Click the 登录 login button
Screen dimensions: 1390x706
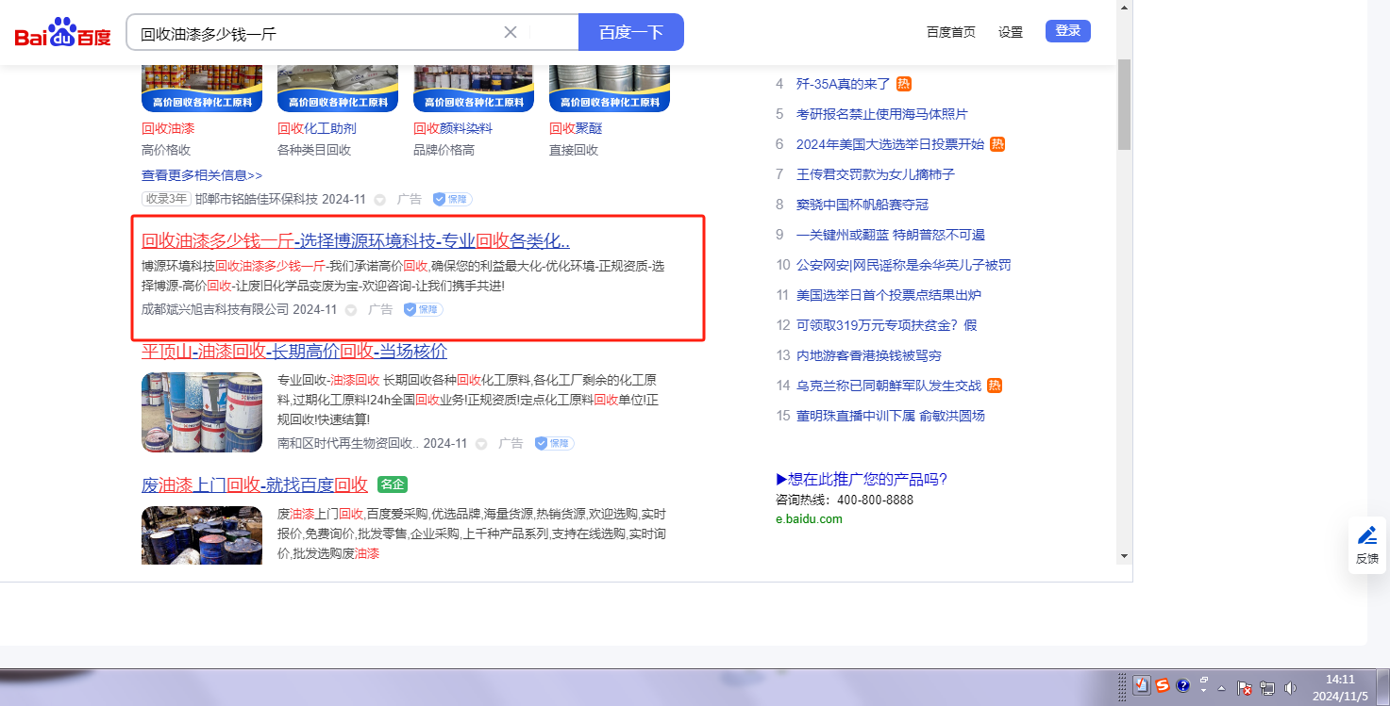pos(1067,31)
